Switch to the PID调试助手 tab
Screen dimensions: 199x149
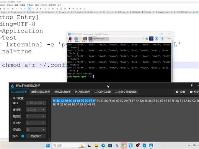tap(83, 92)
